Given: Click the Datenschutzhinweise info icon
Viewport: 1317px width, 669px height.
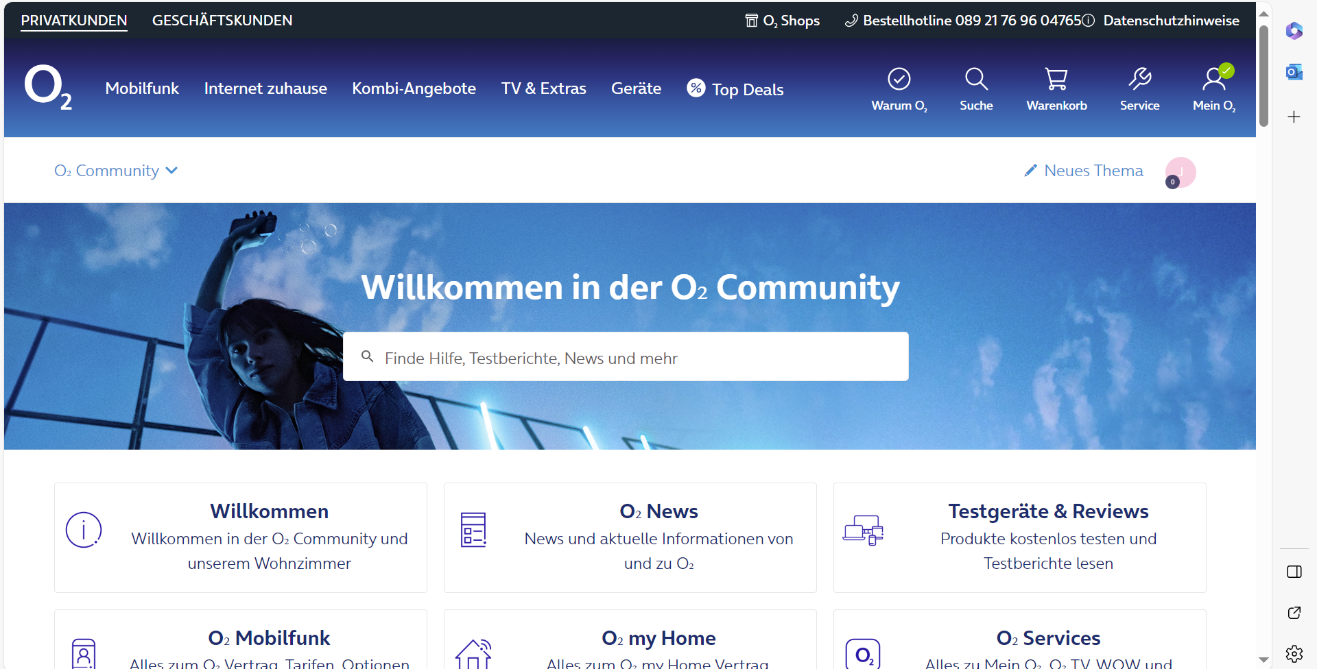Looking at the screenshot, I should coord(1089,21).
